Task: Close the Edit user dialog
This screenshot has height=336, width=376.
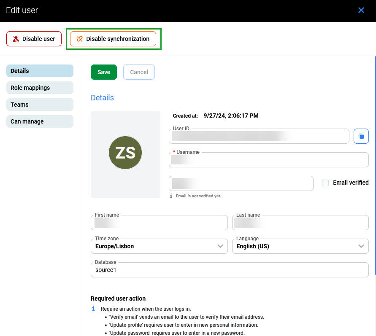Action: pos(361,10)
